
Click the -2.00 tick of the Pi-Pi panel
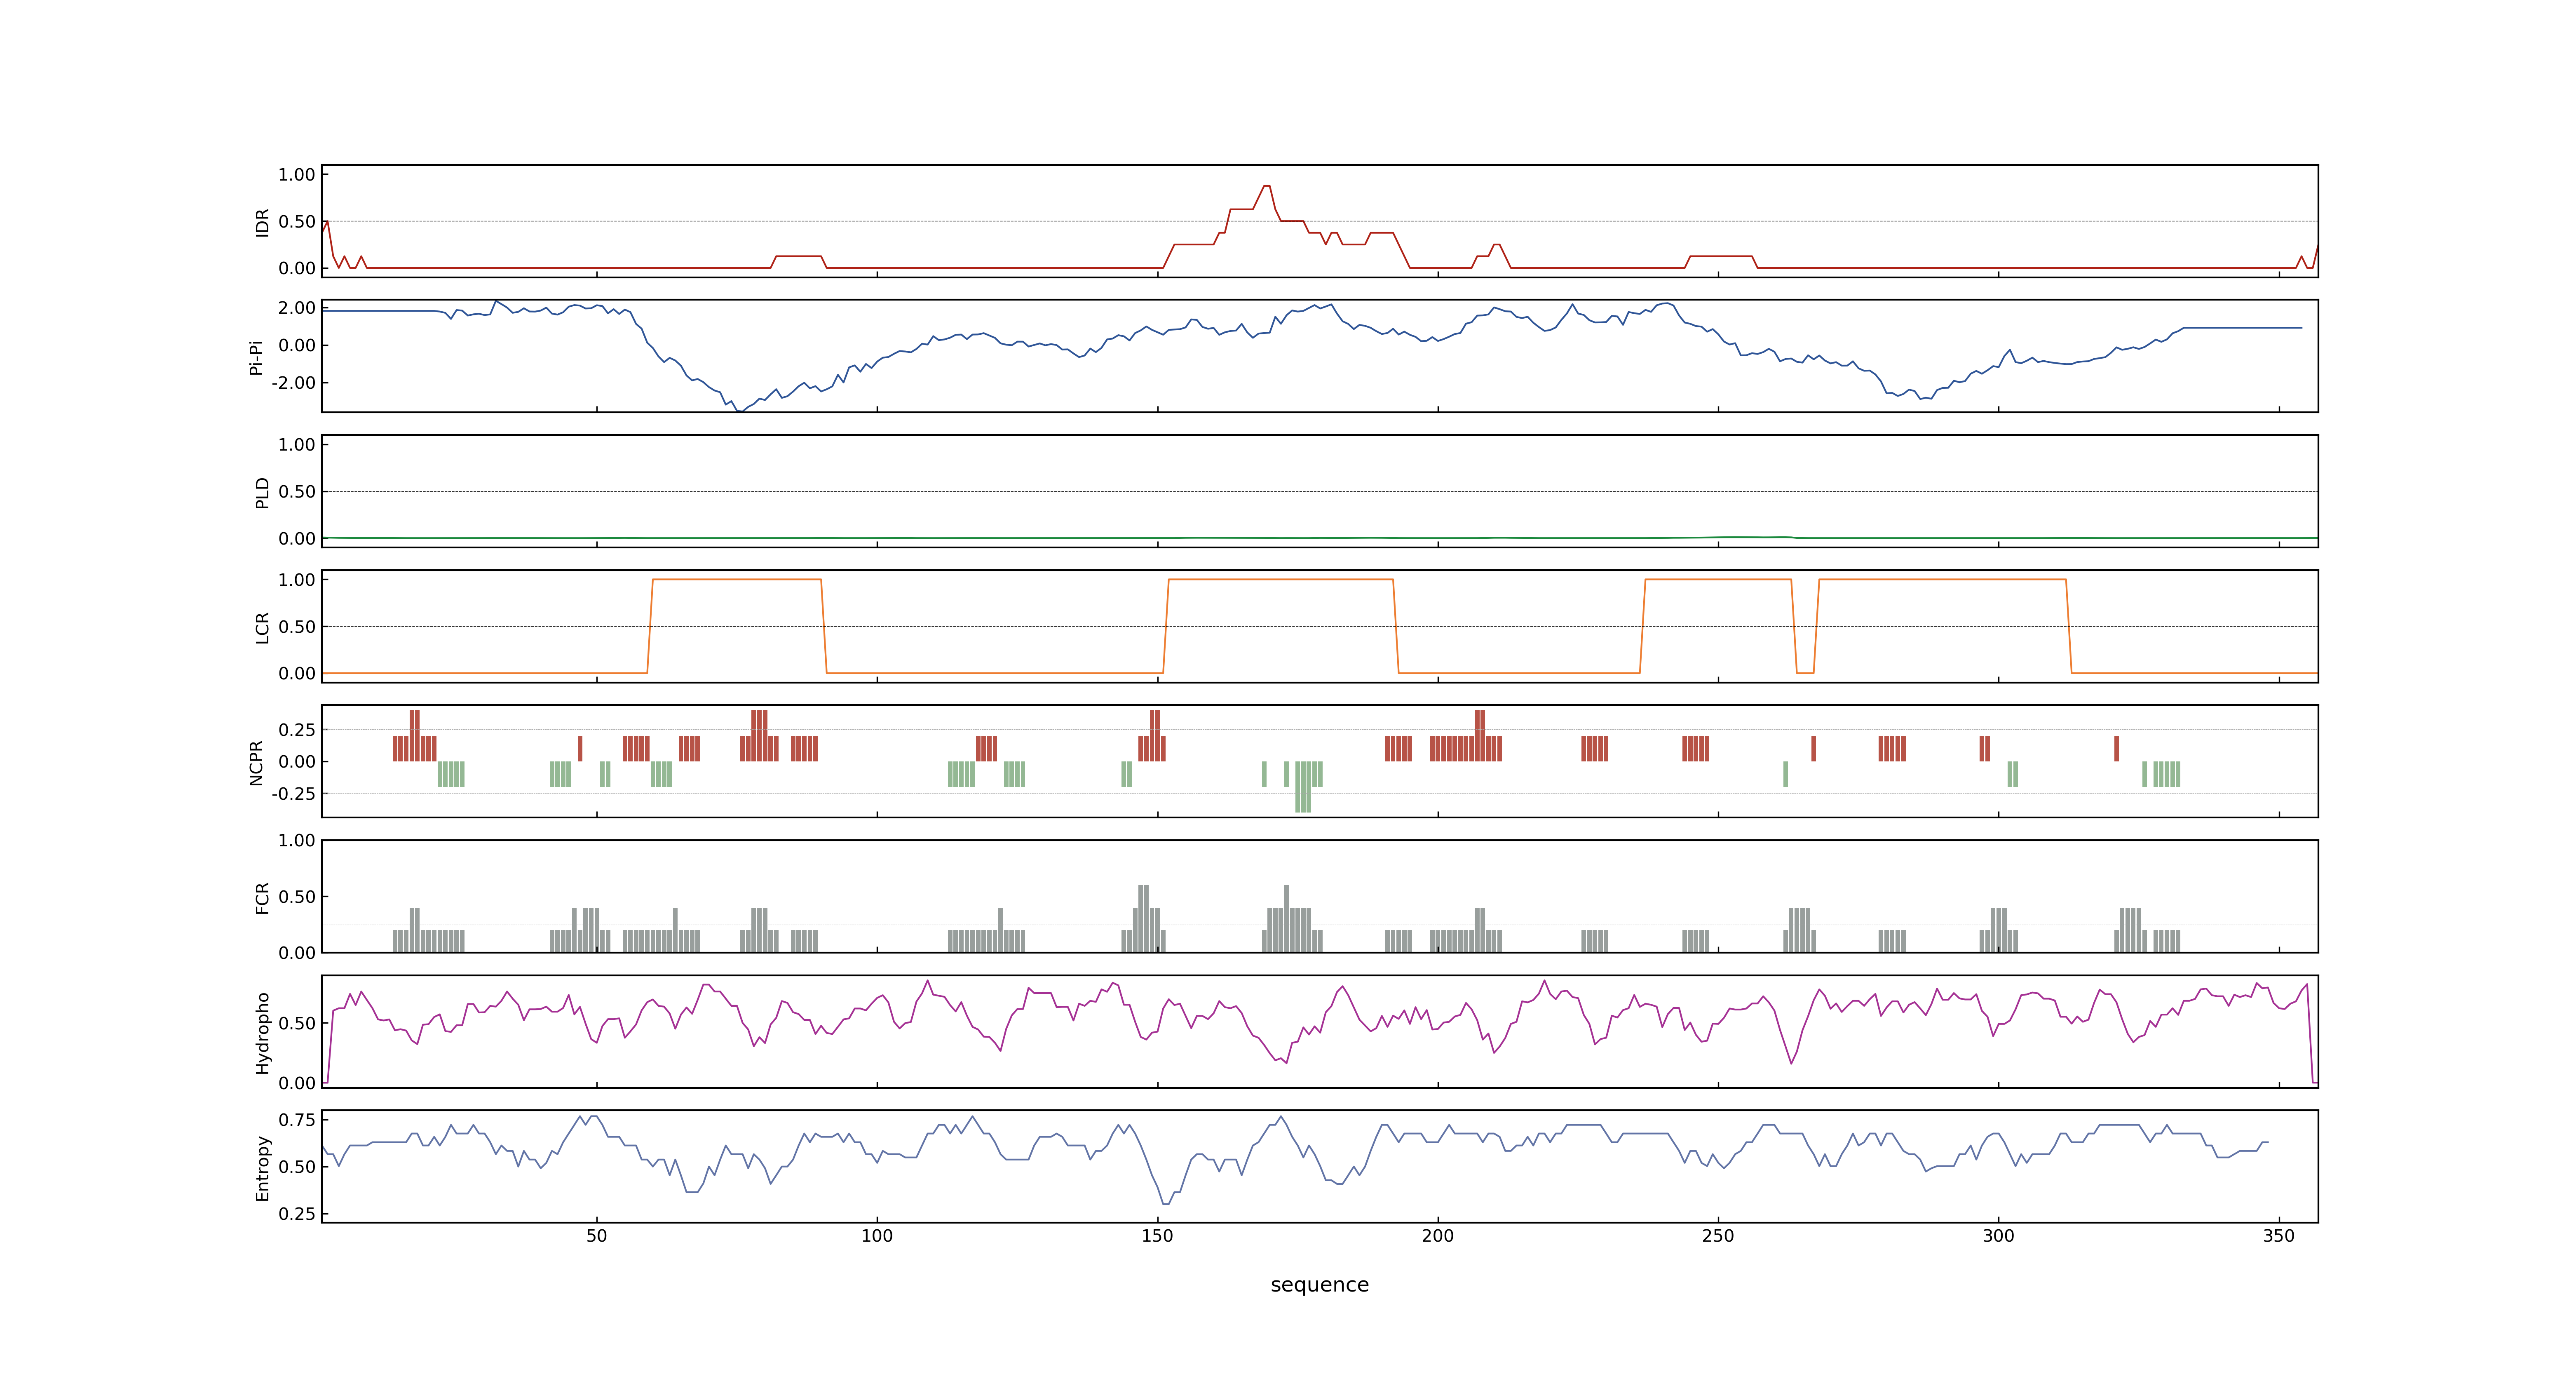[x=293, y=383]
